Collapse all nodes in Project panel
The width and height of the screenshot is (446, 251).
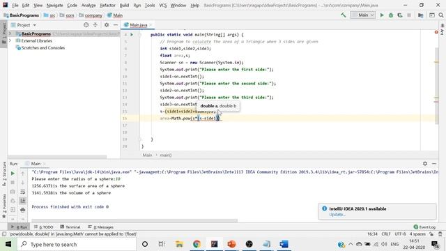point(95,25)
